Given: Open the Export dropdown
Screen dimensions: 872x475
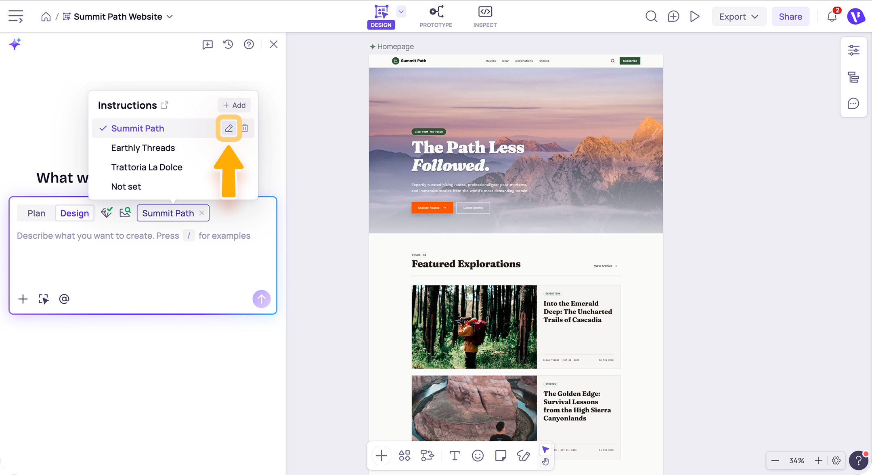Looking at the screenshot, I should [x=739, y=17].
